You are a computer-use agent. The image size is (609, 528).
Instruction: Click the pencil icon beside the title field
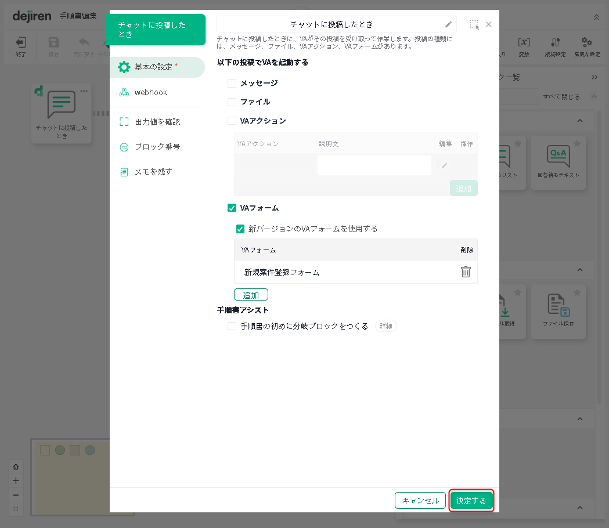[x=448, y=24]
